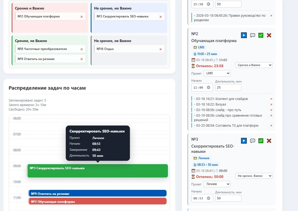Open priority dropdown 'Не срочно, Важно'
The height and width of the screenshot is (211, 298).
254,176
